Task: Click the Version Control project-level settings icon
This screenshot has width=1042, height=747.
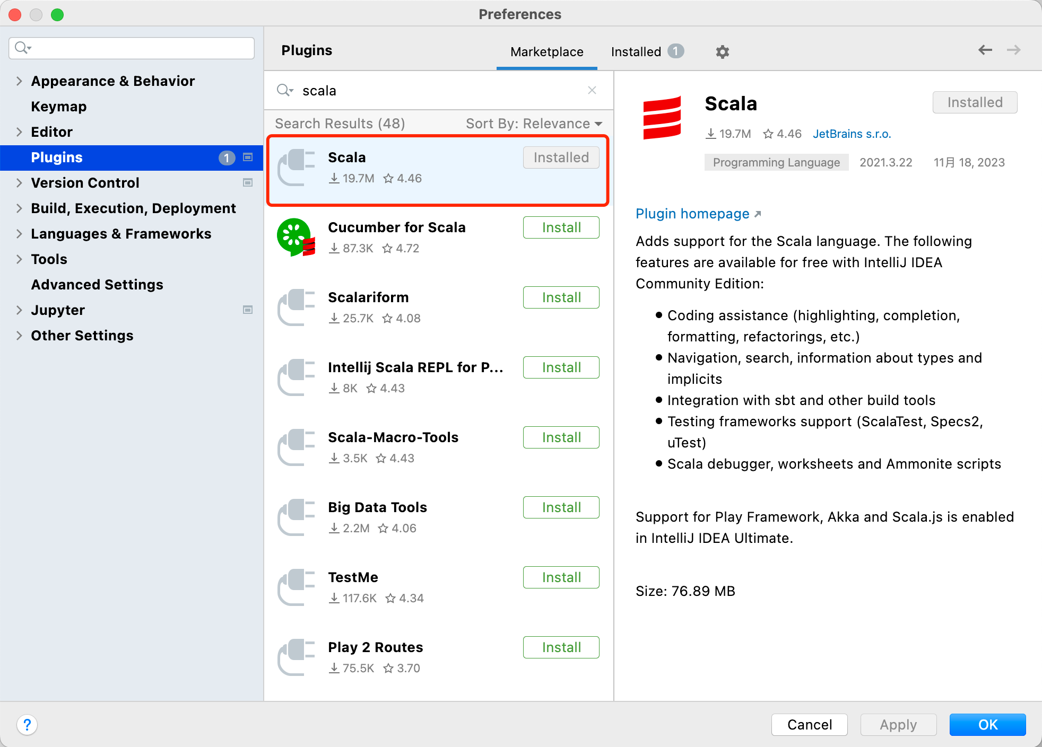Action: click(x=248, y=183)
